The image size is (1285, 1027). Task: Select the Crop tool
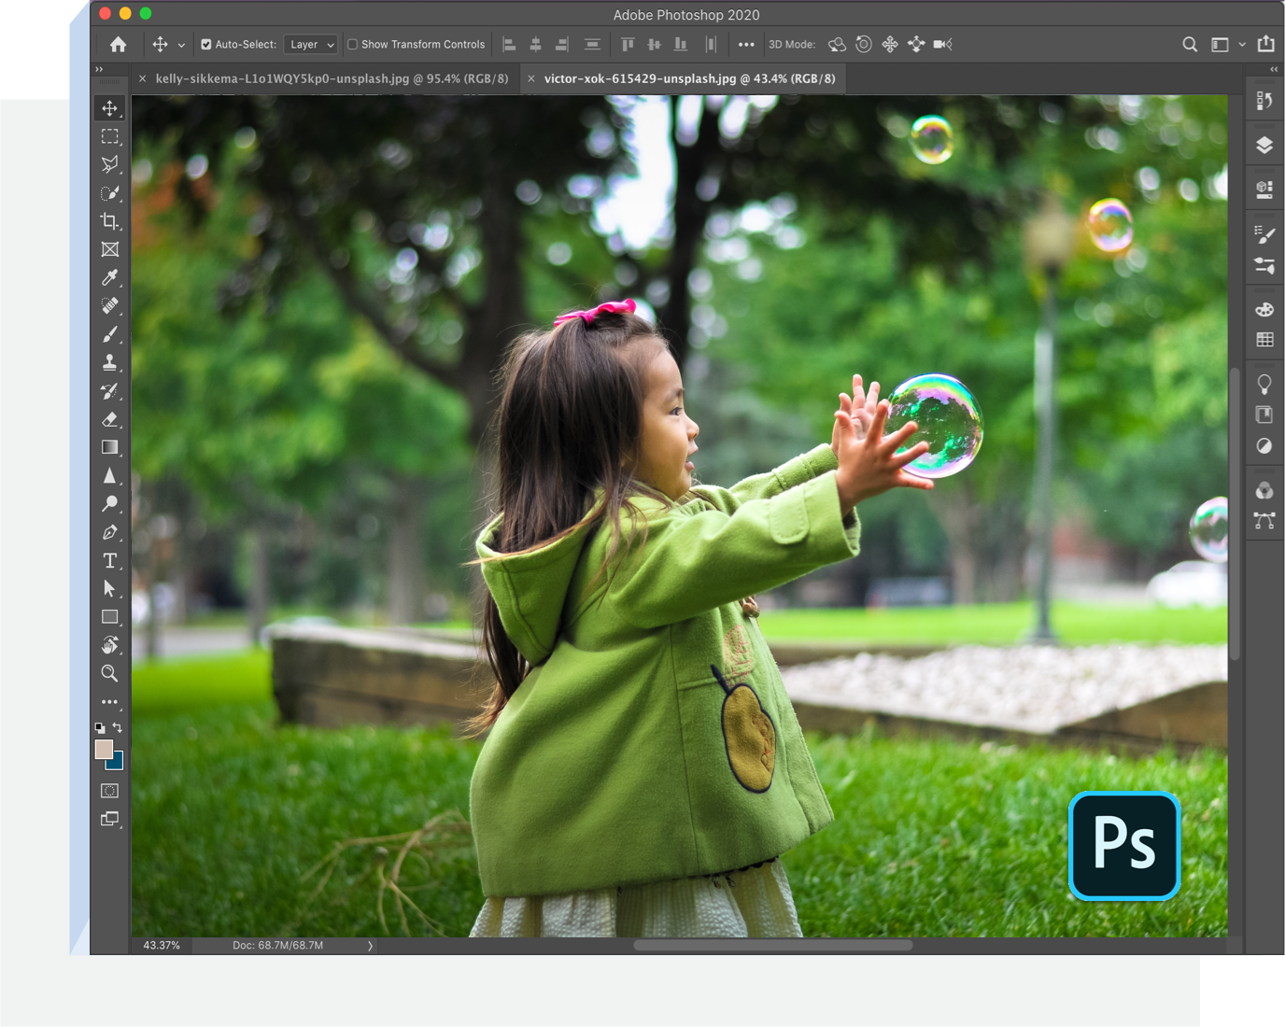tap(109, 221)
